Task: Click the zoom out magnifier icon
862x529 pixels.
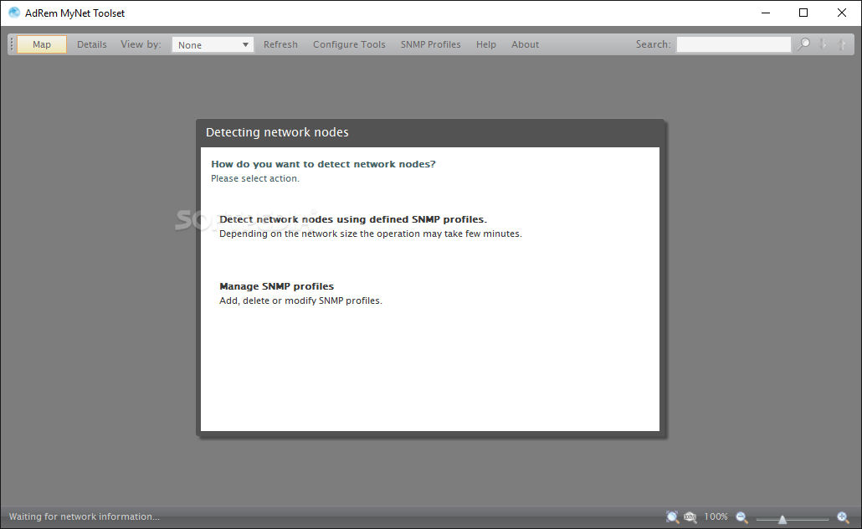Action: click(x=741, y=517)
